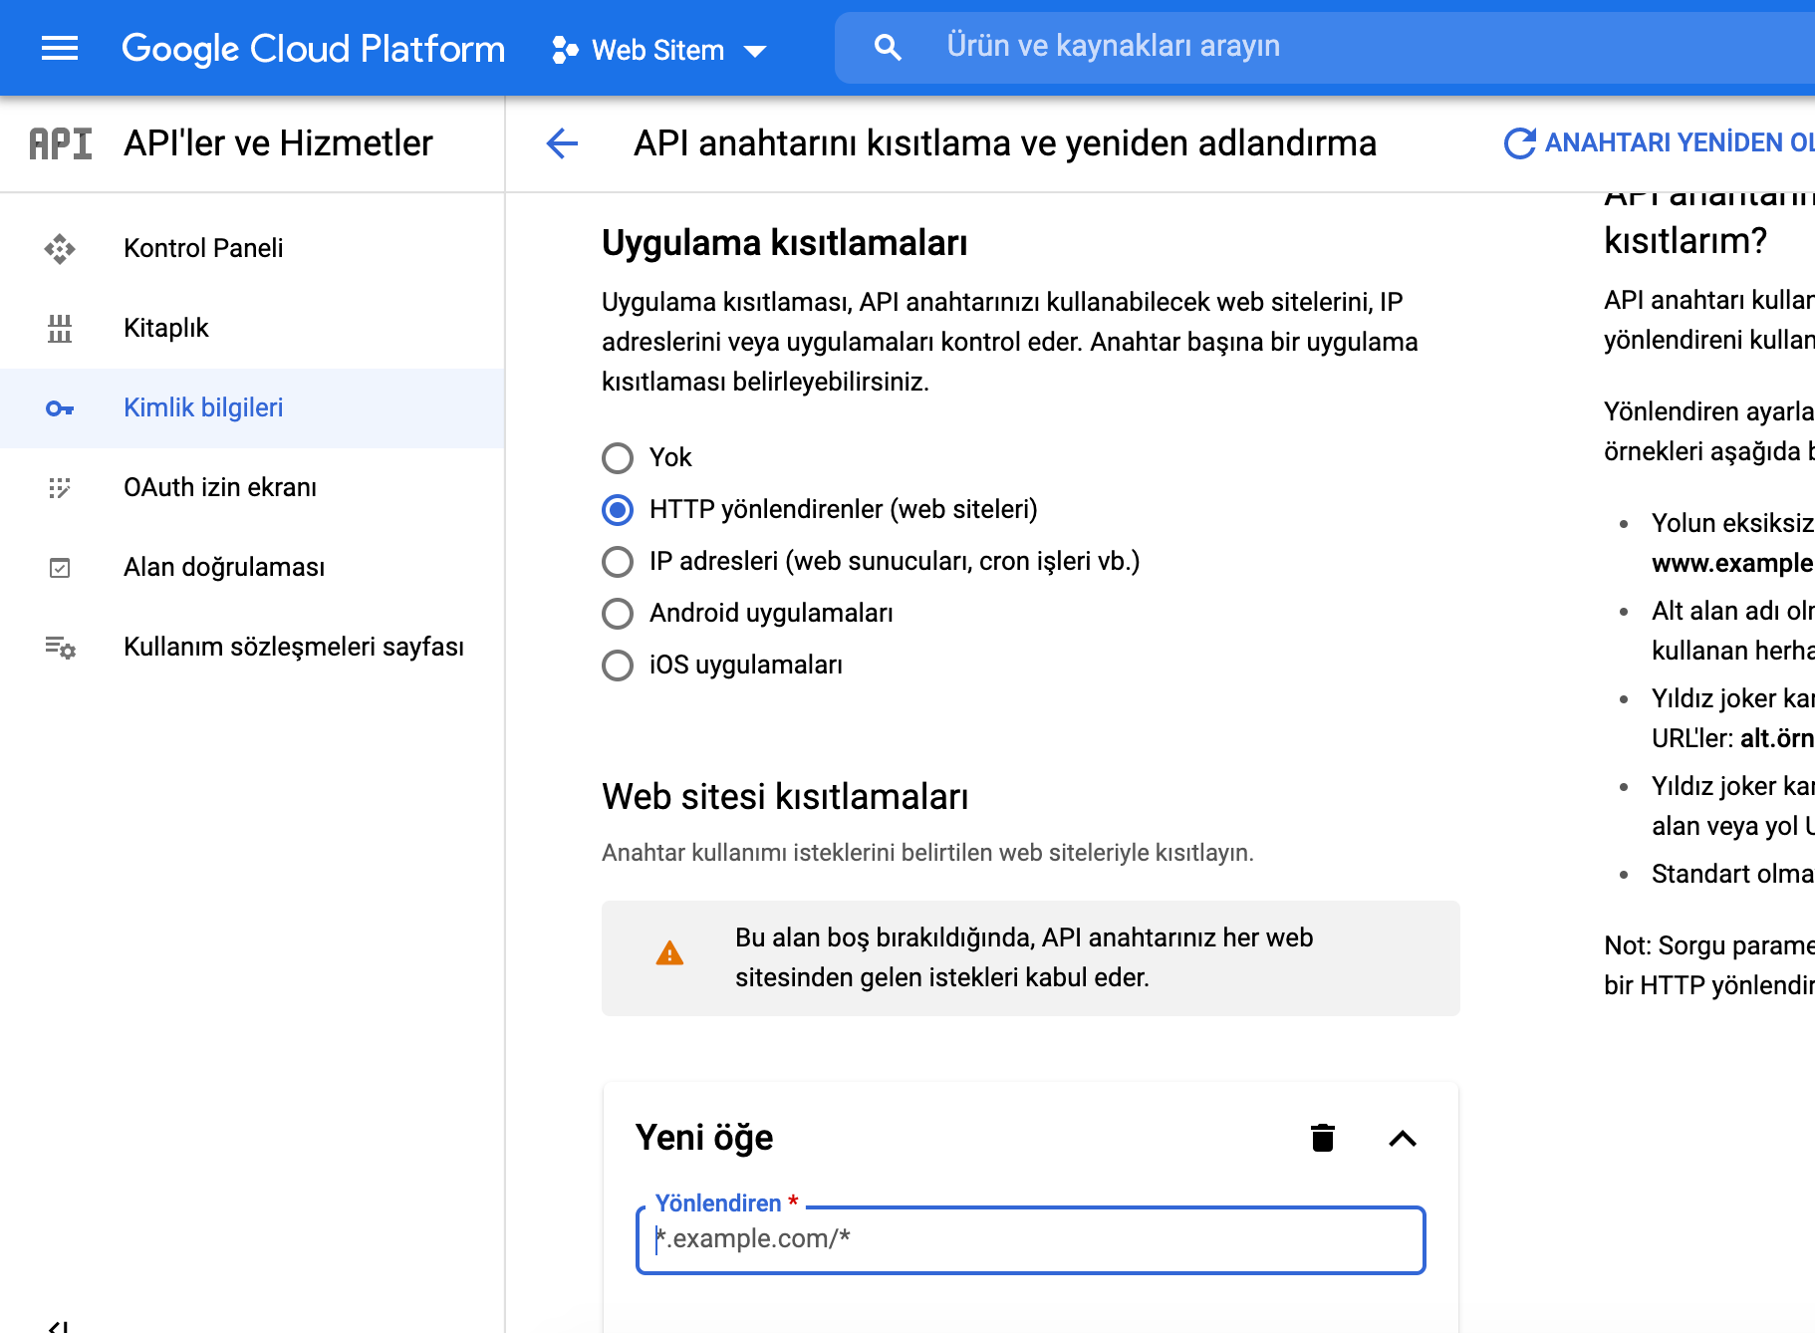Click the API logo icon in sidebar header
Image resolution: width=1815 pixels, height=1333 pixels.
[x=60, y=143]
